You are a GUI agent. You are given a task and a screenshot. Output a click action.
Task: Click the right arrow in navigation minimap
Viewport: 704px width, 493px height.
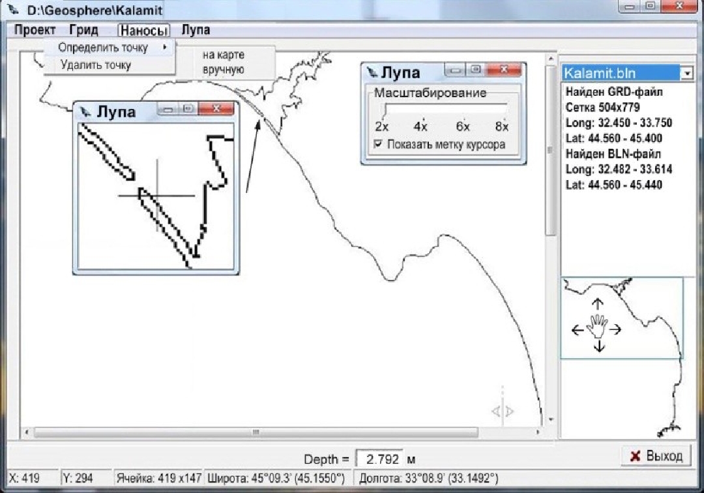tap(615, 330)
